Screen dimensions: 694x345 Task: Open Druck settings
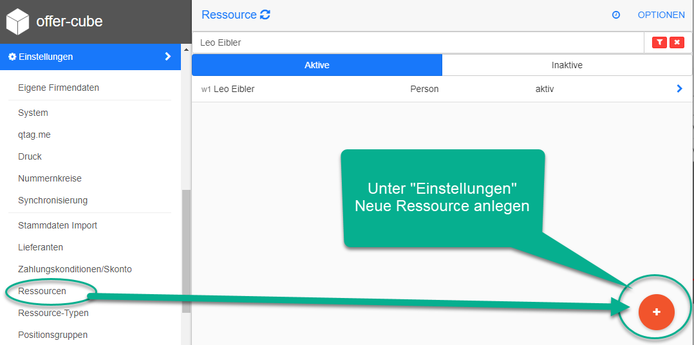[30, 156]
